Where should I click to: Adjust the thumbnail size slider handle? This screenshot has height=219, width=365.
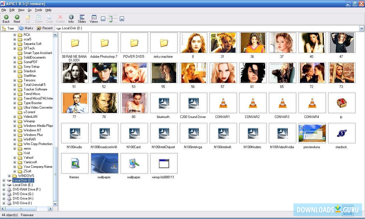[x=111, y=19]
